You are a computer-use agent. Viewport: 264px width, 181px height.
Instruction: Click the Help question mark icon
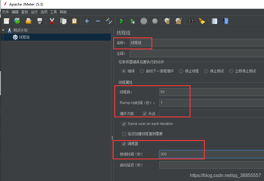coord(225,21)
